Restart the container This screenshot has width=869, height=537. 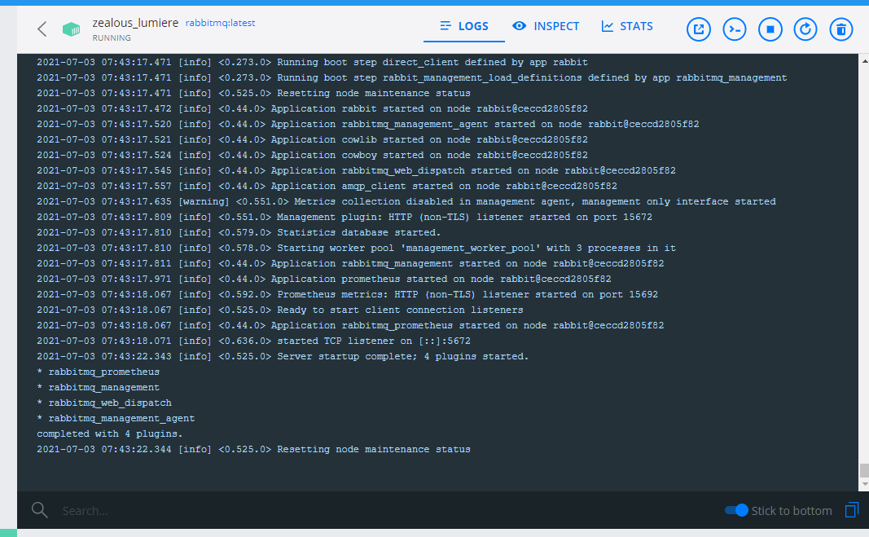[805, 29]
